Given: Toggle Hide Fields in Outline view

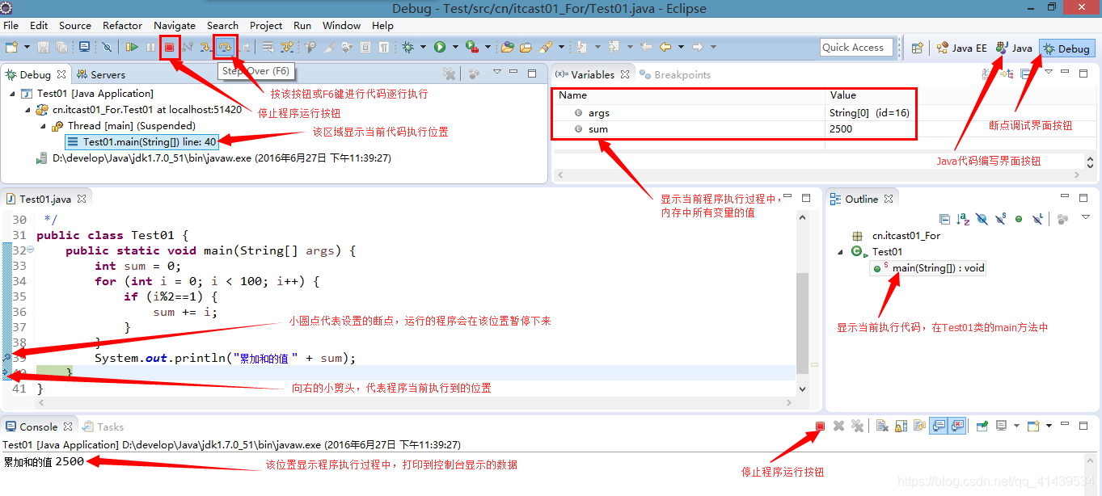Looking at the screenshot, I should [x=982, y=219].
